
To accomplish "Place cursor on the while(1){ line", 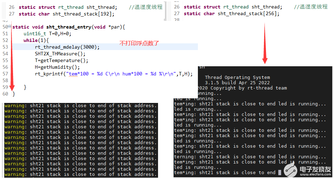I will pos(36,40).
